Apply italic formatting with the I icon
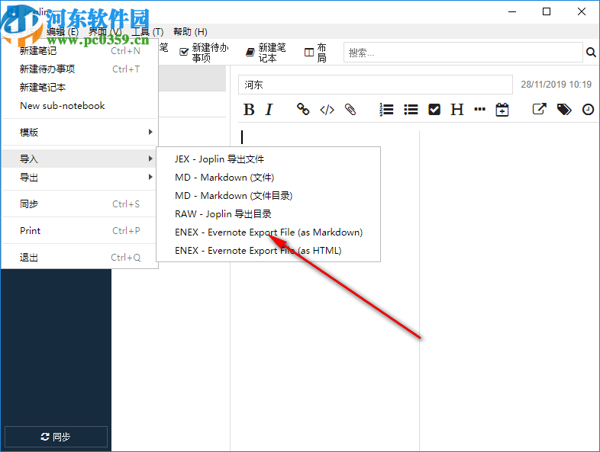The image size is (600, 452). (x=269, y=110)
